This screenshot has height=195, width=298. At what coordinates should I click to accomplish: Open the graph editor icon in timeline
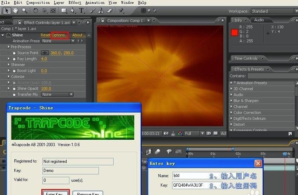point(178,152)
